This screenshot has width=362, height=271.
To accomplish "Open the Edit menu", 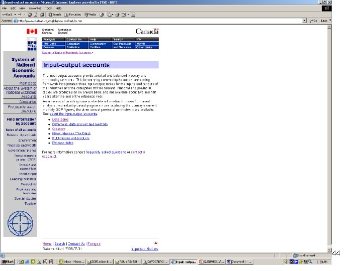I will point(13,9).
